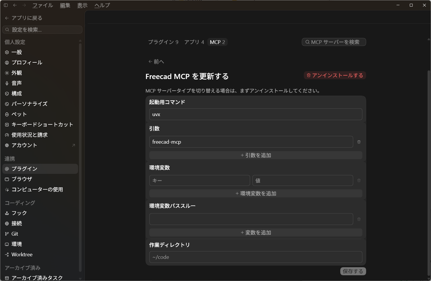
Task: Click the 環境 monitor icon
Action: click(x=7, y=244)
